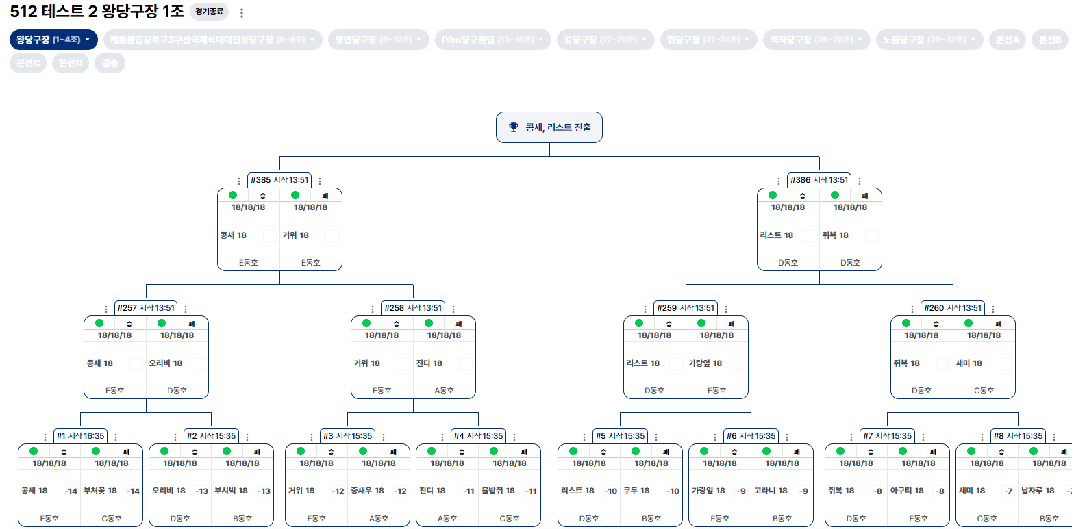Expand the 왕당구장 (1~4조) dropdown

[x=53, y=40]
